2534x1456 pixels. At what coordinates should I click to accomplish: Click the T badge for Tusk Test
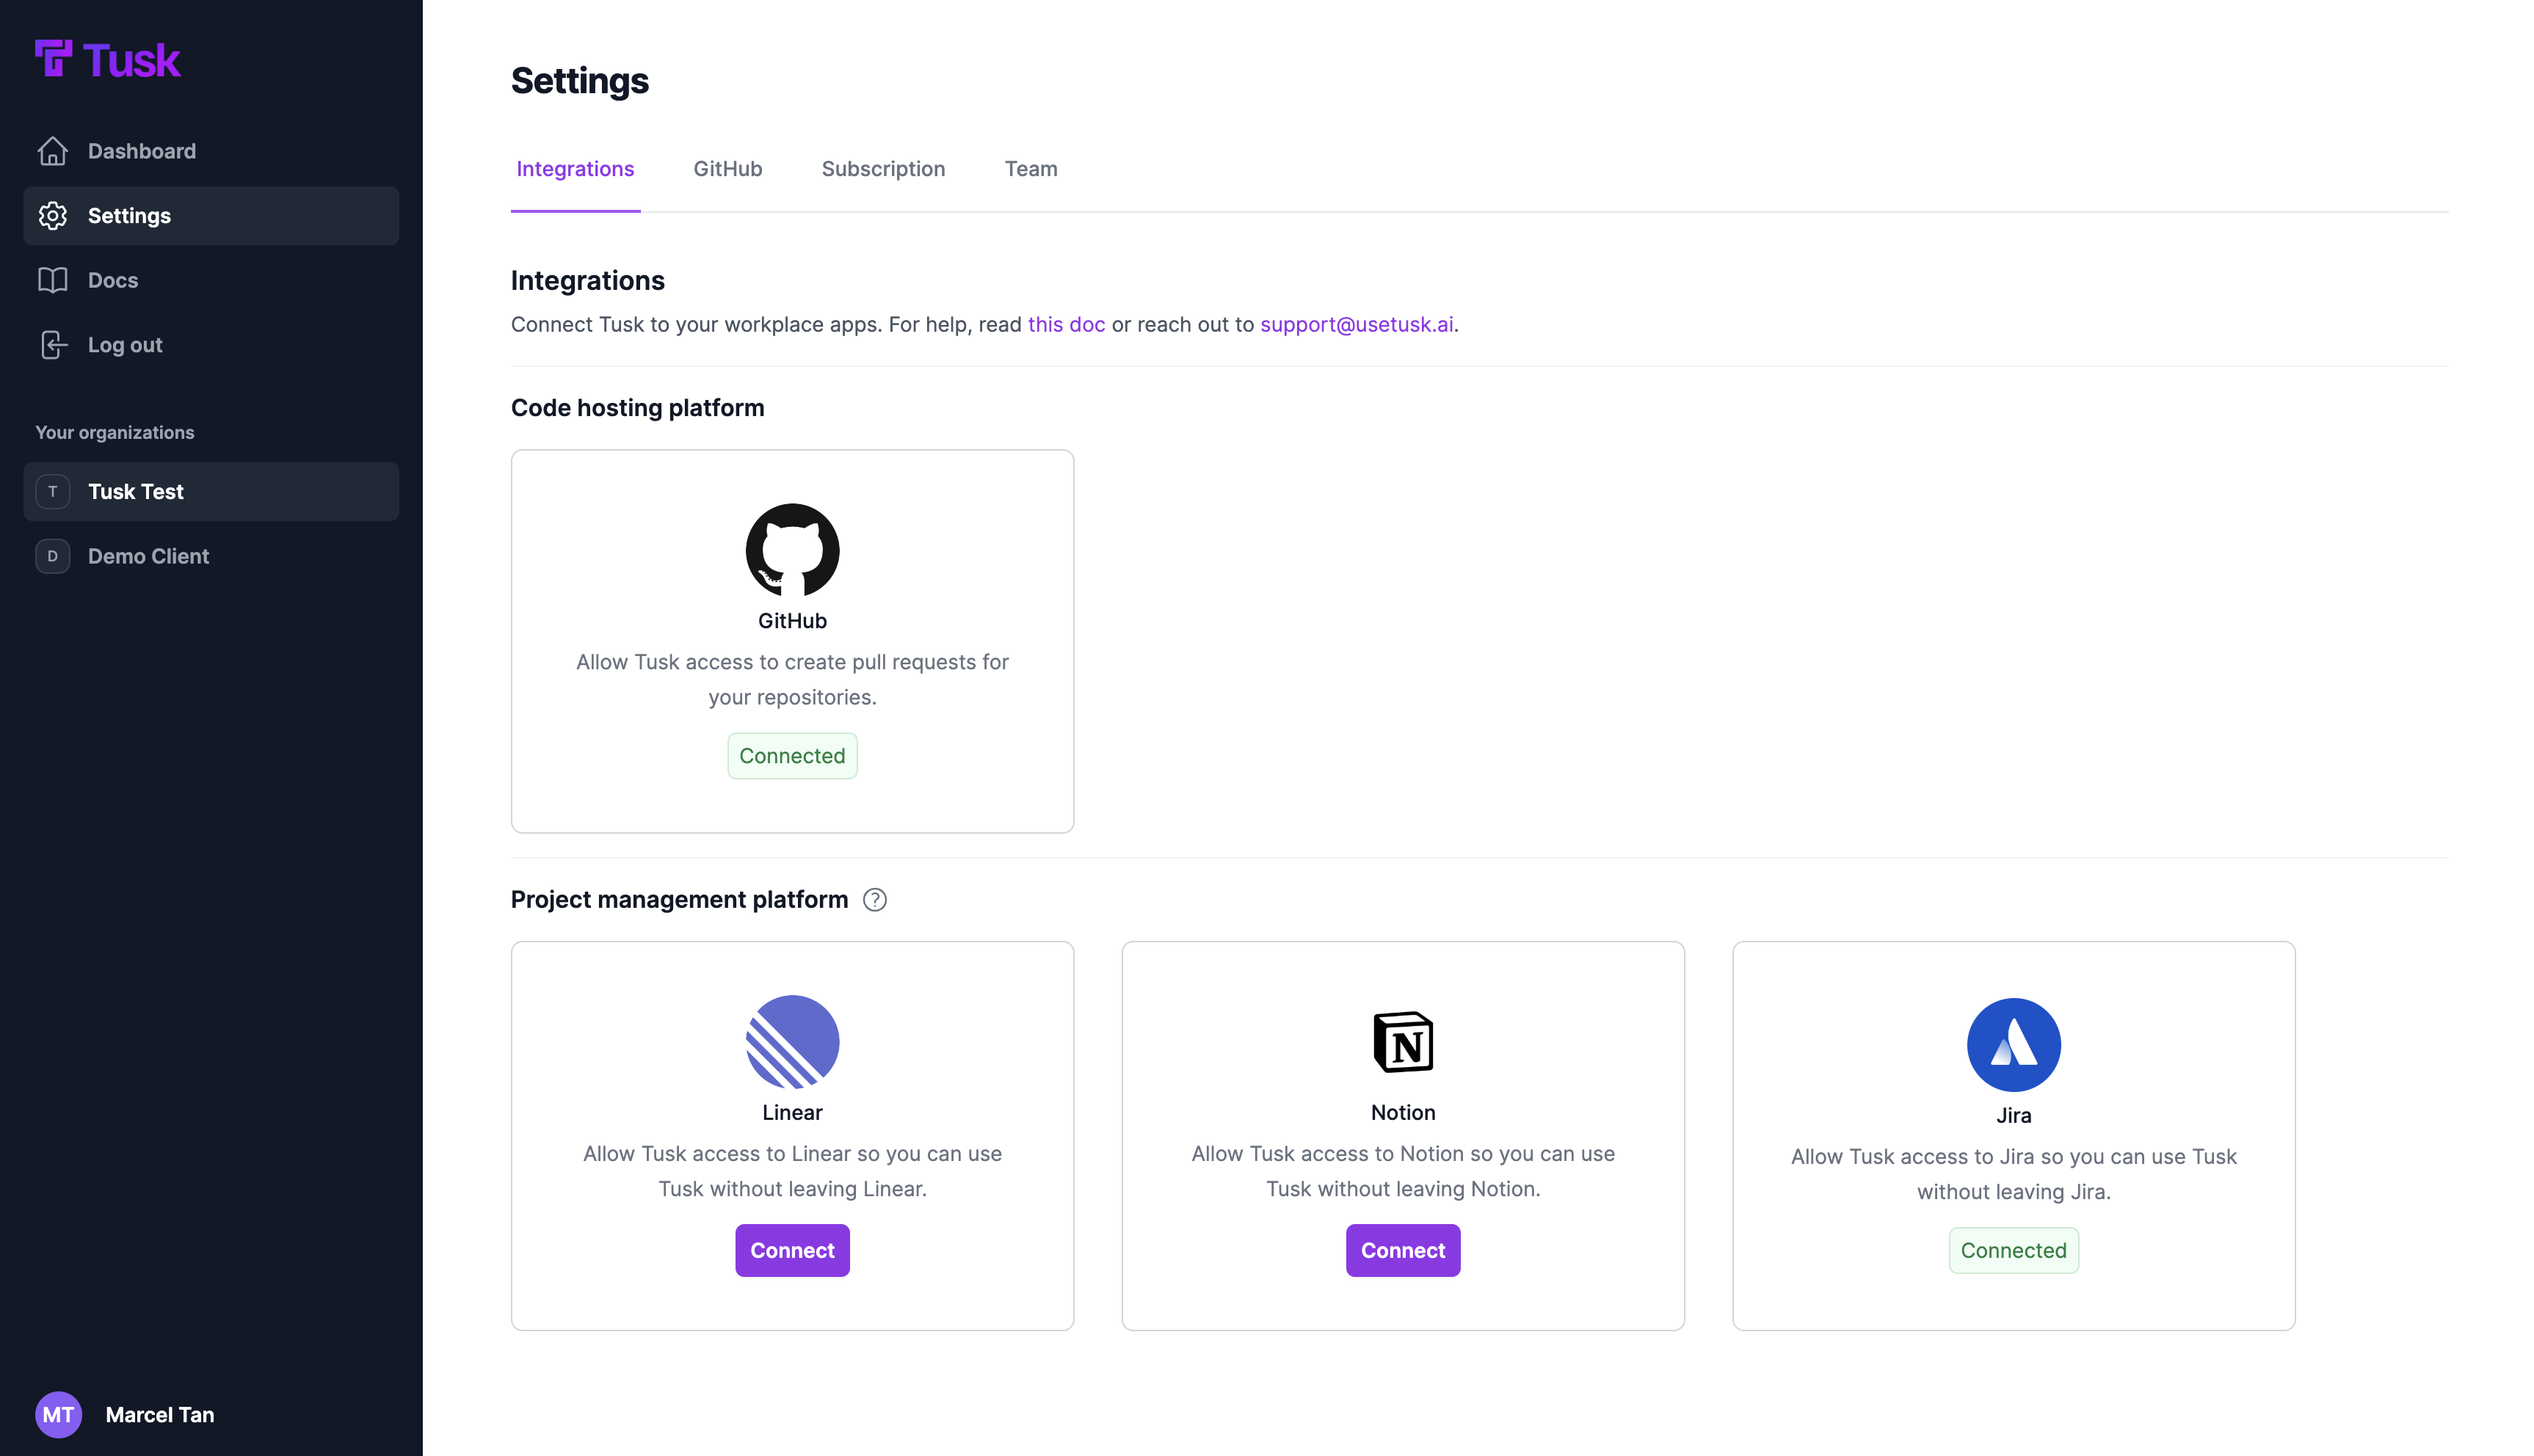[x=53, y=492]
